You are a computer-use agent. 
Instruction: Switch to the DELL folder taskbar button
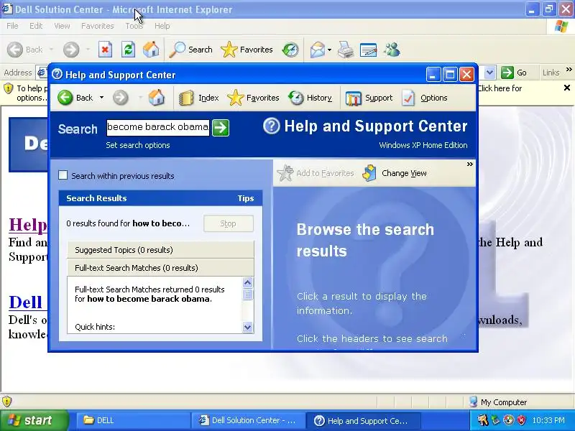pyautogui.click(x=132, y=420)
